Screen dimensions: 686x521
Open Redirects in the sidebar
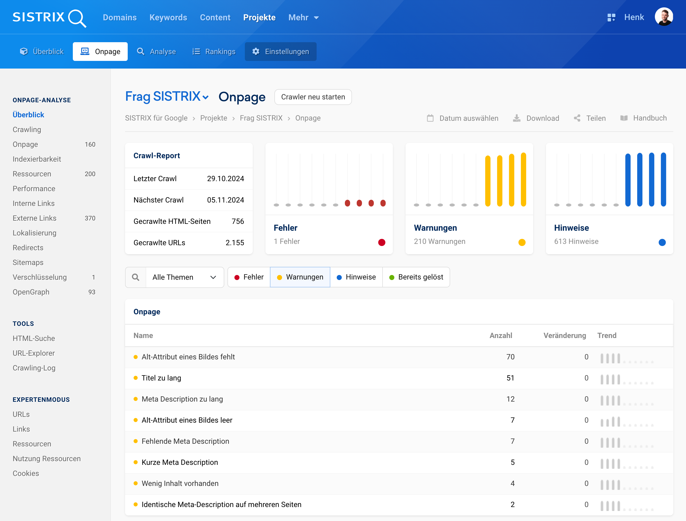click(x=28, y=248)
